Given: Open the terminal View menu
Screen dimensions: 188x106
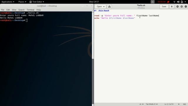Looking at the screenshot, I should point(14,10).
